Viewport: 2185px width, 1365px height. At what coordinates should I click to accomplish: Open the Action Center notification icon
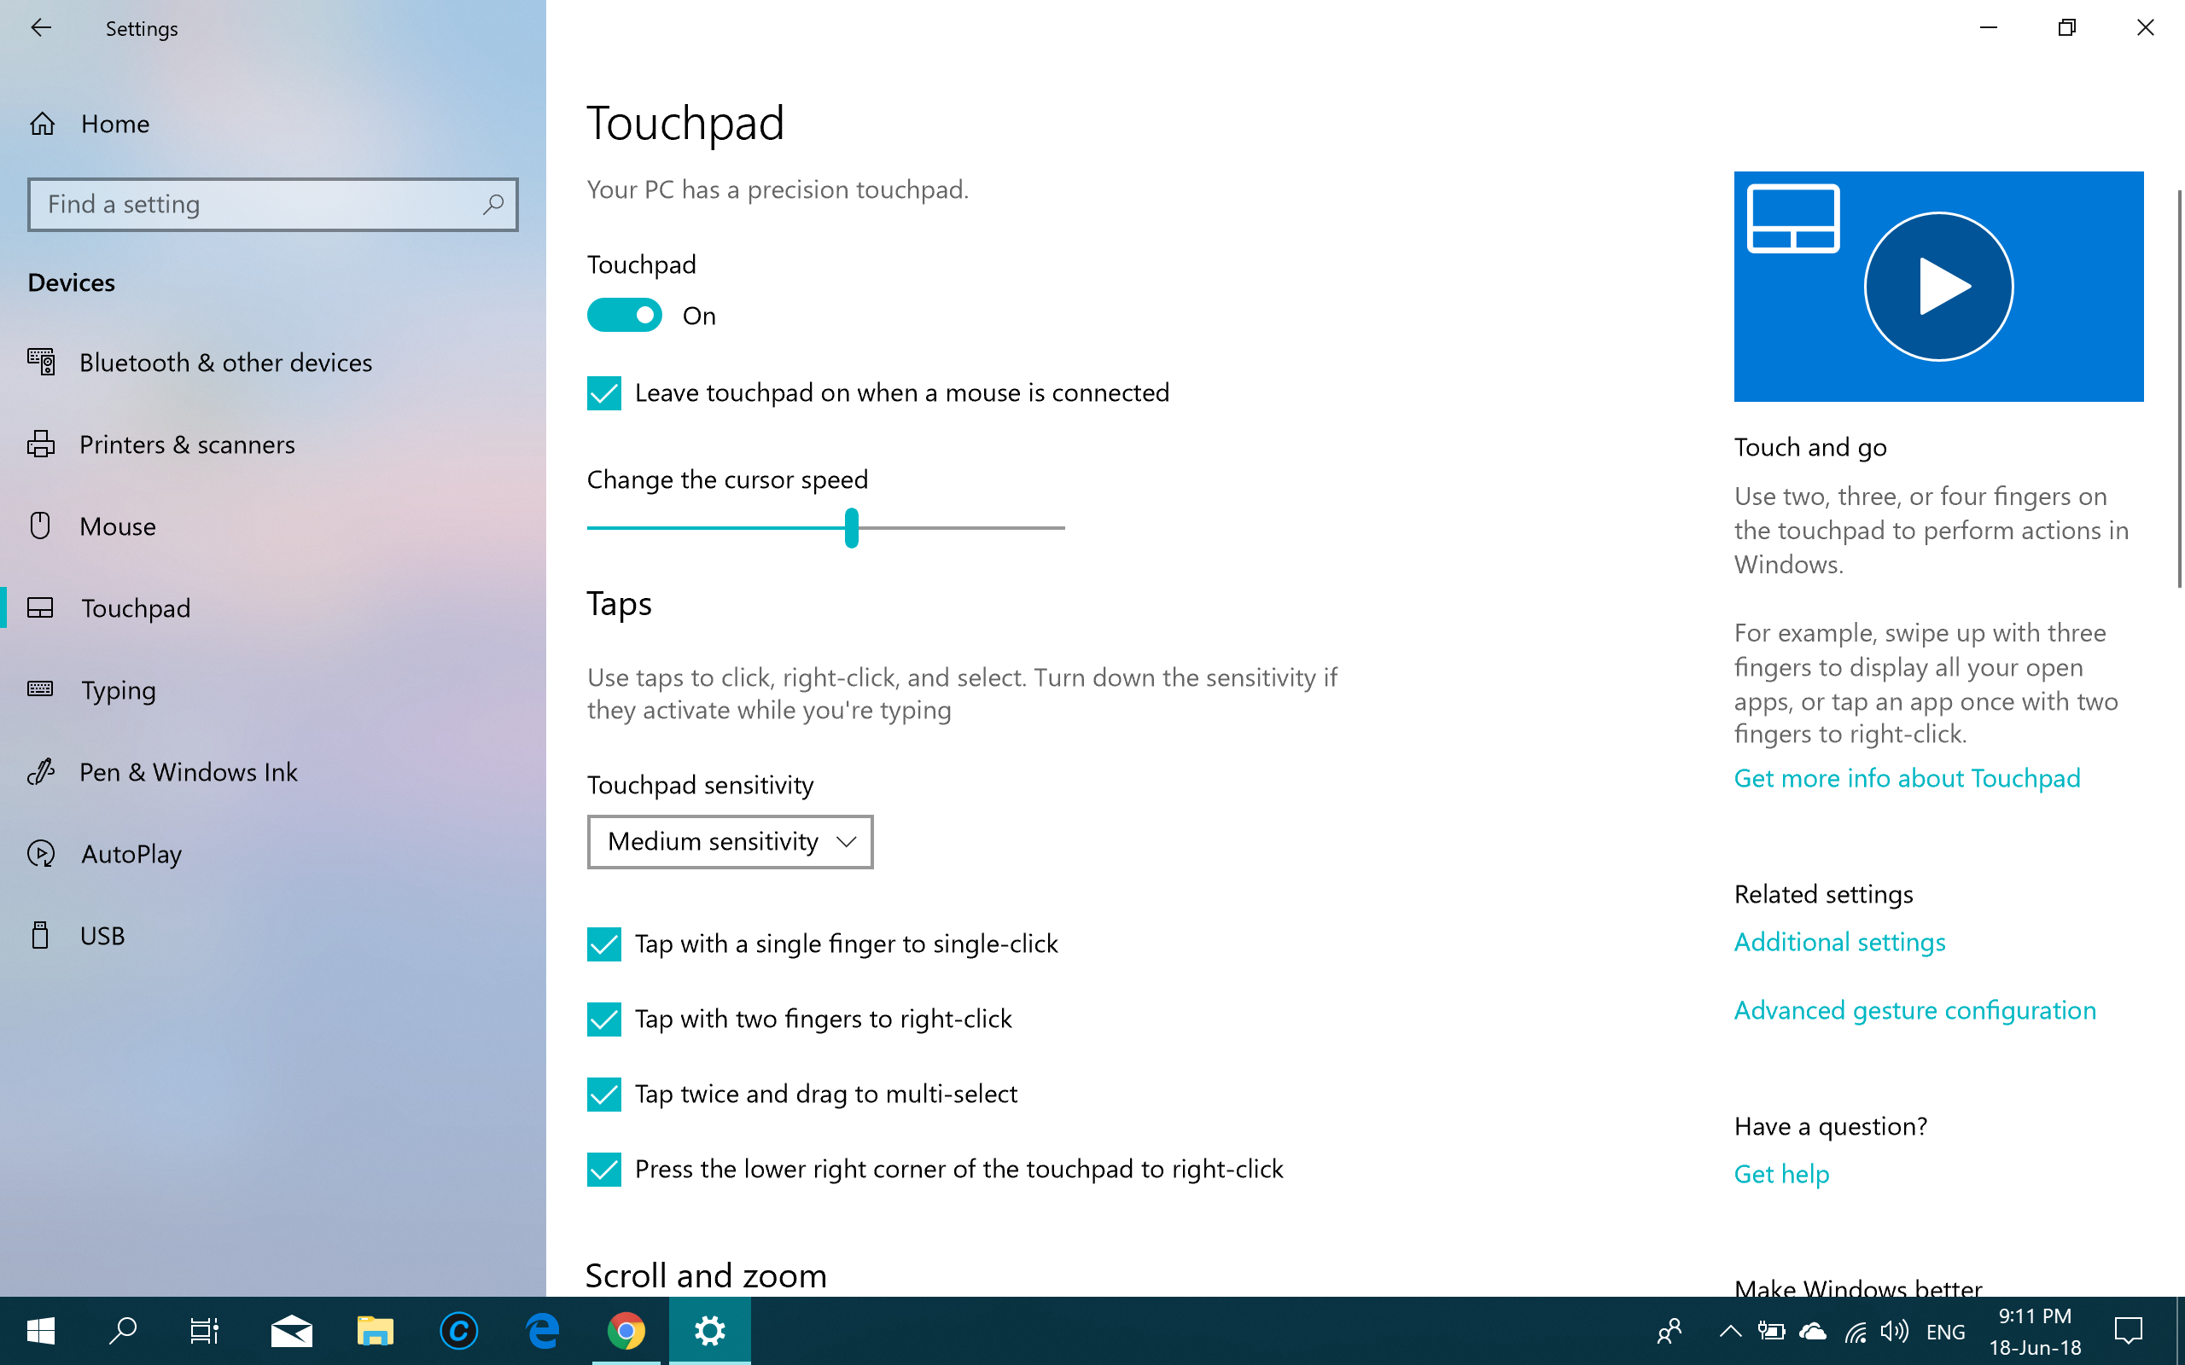click(2128, 1331)
